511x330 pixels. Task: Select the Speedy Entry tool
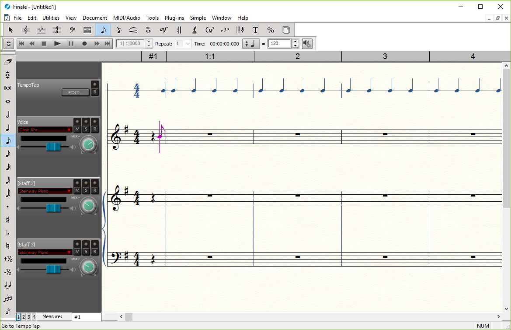[118, 30]
